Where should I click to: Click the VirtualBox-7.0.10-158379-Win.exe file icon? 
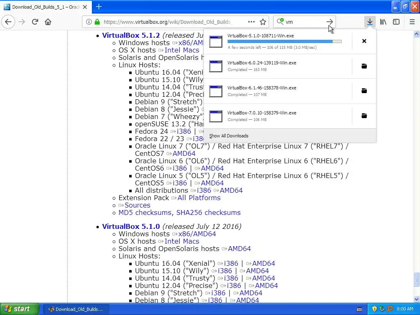[216, 116]
